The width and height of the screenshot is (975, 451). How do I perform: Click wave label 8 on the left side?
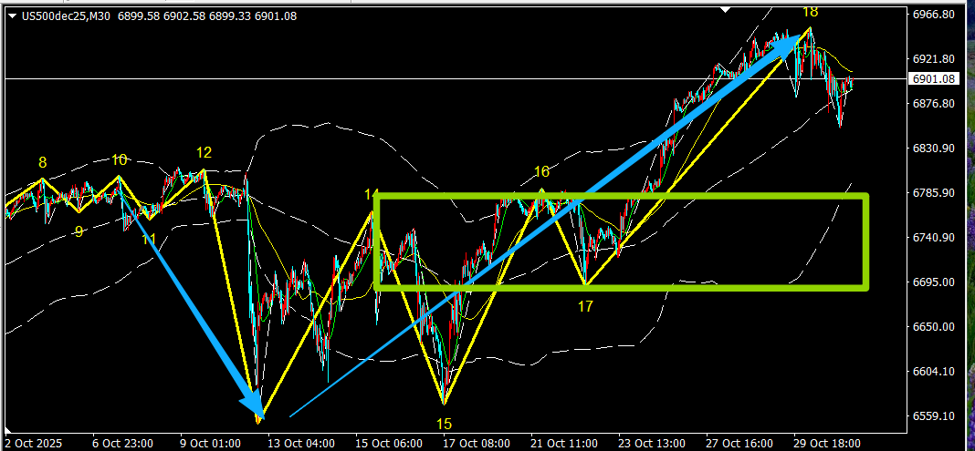pos(42,163)
